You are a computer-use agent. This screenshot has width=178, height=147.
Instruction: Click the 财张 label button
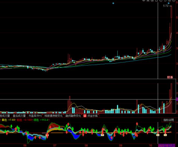[170, 77]
